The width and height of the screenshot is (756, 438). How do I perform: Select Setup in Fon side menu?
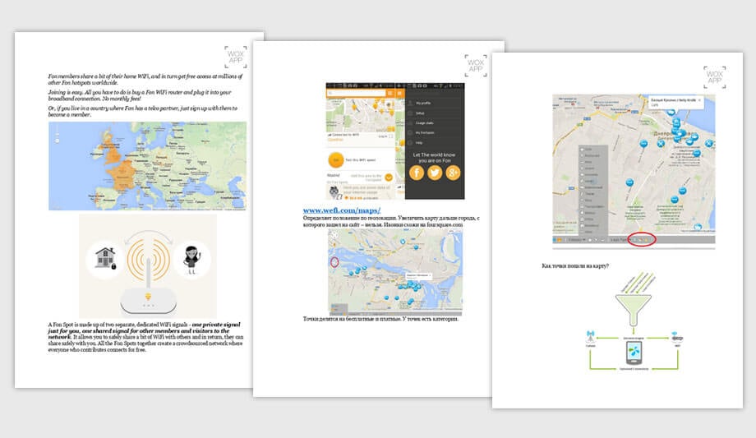point(420,113)
